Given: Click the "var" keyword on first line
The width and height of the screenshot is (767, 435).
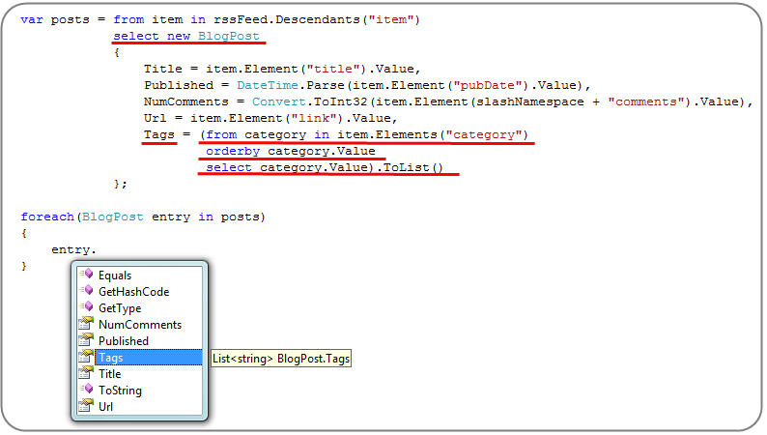Looking at the screenshot, I should pos(32,20).
